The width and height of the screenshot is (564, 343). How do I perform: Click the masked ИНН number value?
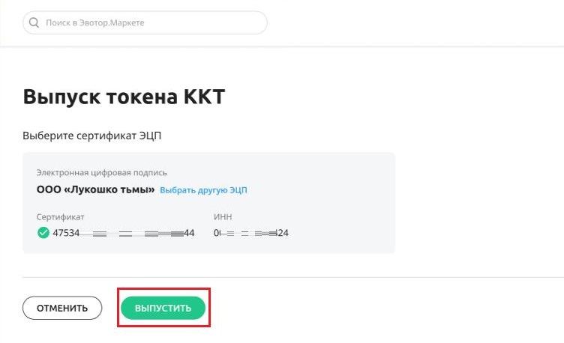(251, 233)
